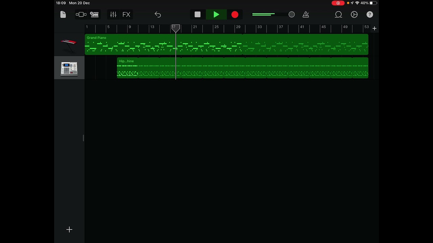This screenshot has width=433, height=243.
Task: Tap bar 33 on the ruler
Action: 259,27
